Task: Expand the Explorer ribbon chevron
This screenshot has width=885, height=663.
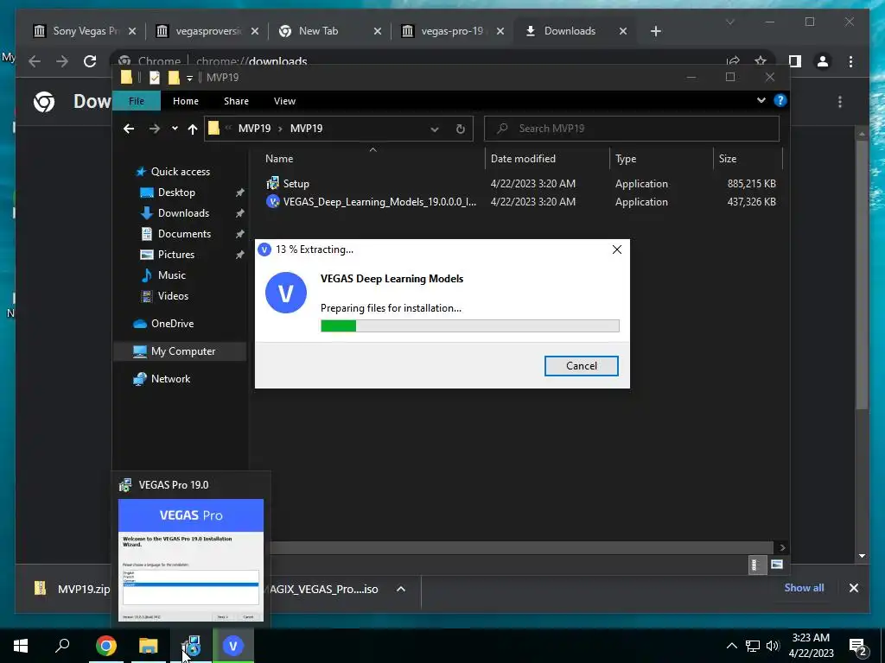Action: point(761,100)
